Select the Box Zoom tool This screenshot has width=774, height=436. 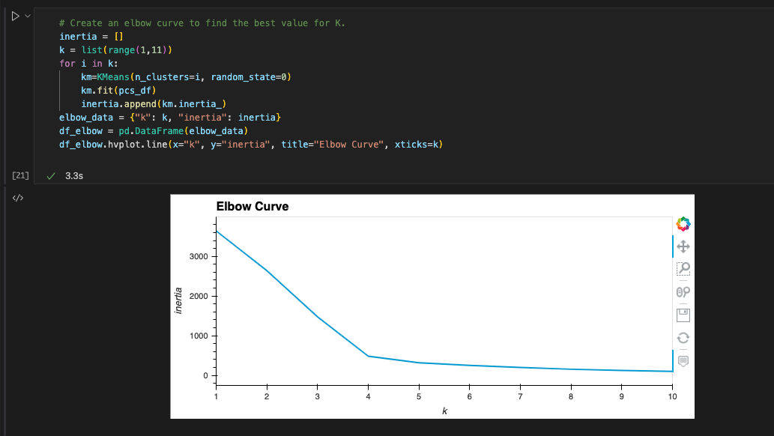pyautogui.click(x=683, y=269)
